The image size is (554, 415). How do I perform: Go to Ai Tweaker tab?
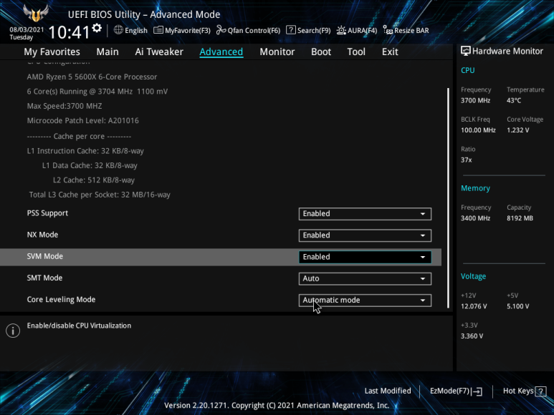(159, 52)
